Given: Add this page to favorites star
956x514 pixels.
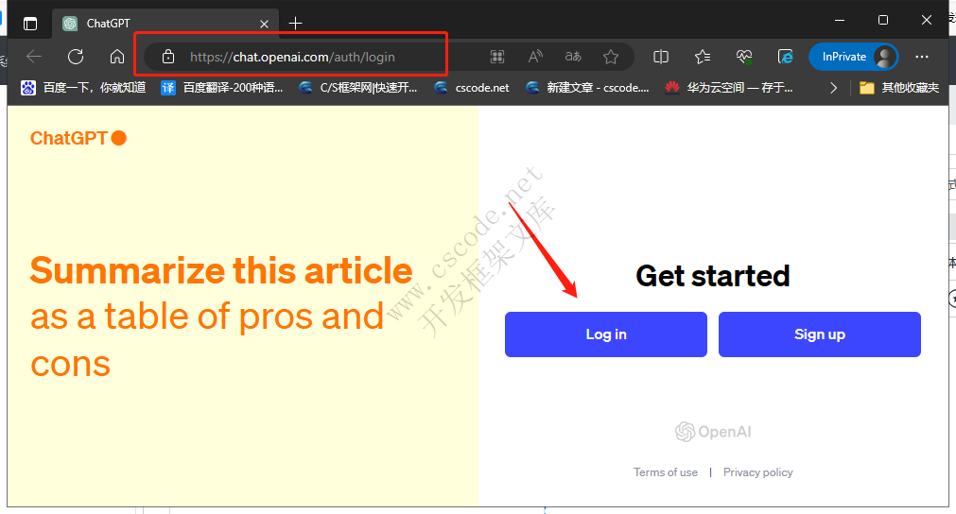Looking at the screenshot, I should 610,57.
